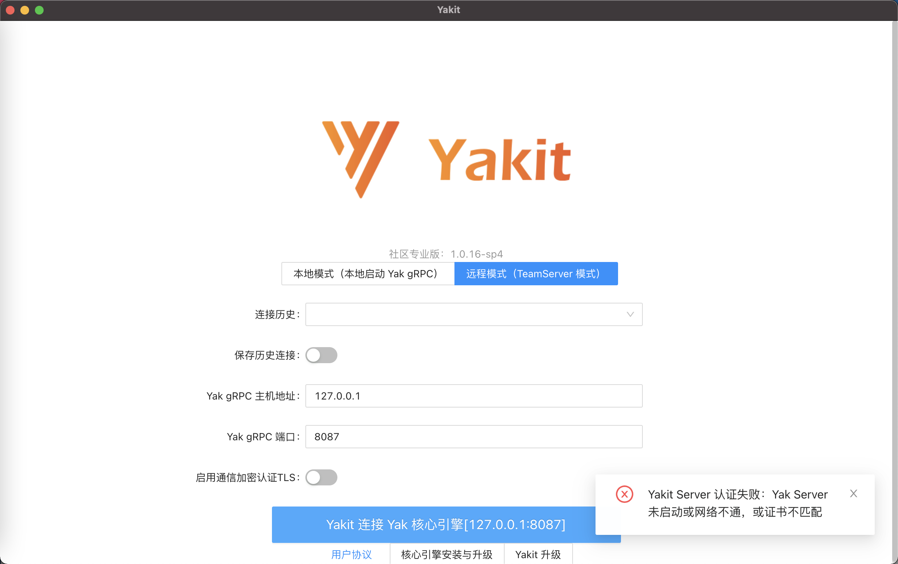
Task: Click 核心引擎安装与升级 button
Action: (x=447, y=555)
